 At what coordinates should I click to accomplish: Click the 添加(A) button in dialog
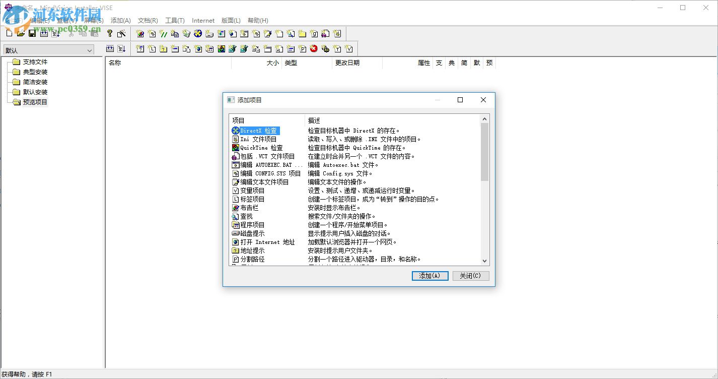pos(430,276)
